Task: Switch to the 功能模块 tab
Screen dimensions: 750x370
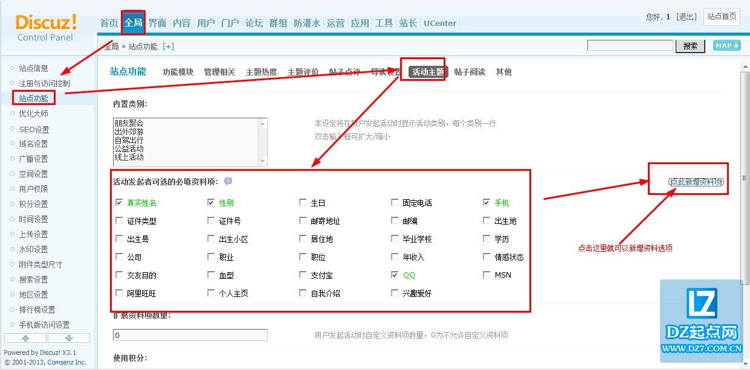Action: click(178, 72)
